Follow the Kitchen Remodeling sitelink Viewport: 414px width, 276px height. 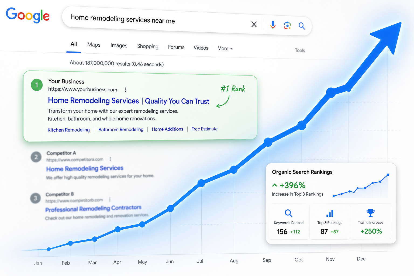(68, 130)
